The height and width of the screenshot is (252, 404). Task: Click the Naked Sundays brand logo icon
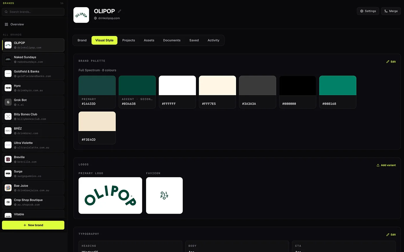coord(8,59)
